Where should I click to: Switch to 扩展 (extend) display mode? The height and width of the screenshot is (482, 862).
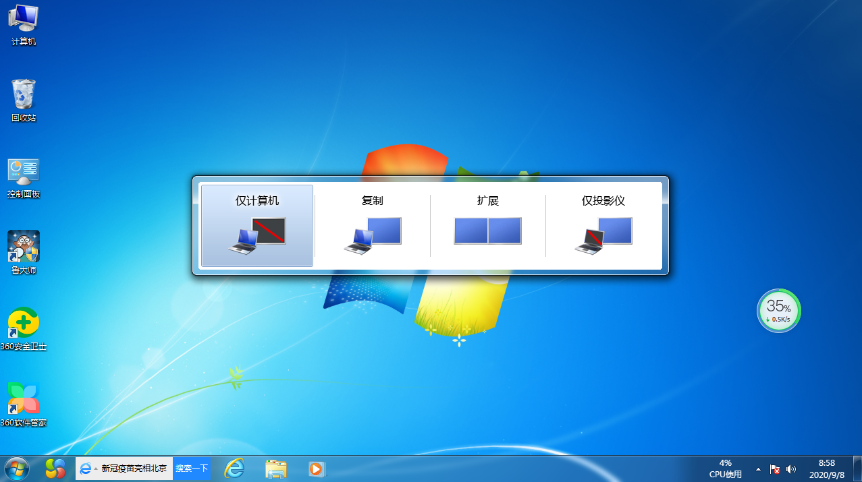[x=487, y=226]
